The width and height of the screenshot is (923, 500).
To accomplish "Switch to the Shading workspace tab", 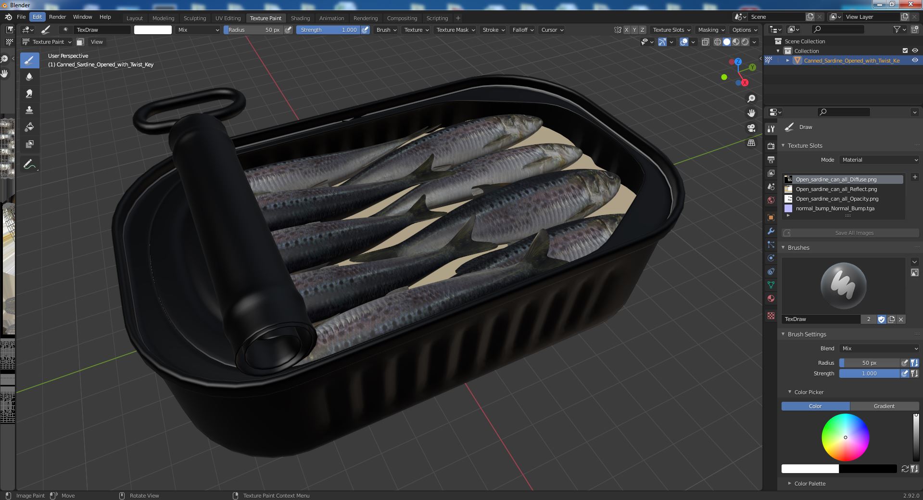I will [300, 18].
